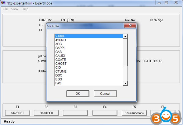Click the Read ECU button
183x125 pixels.
pos(46,113)
